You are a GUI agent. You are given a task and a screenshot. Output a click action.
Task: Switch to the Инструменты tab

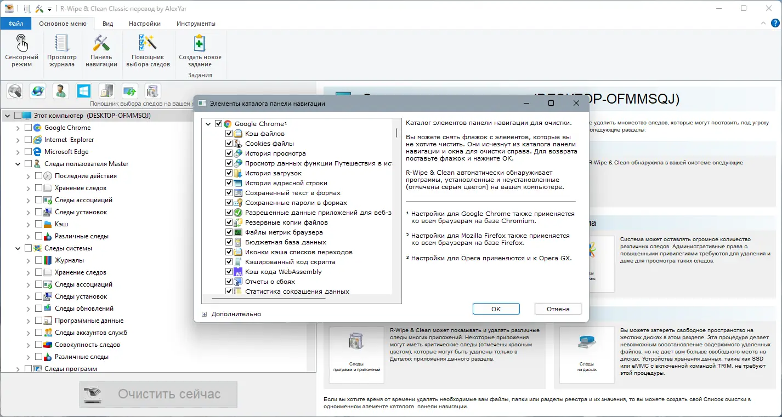click(x=196, y=24)
